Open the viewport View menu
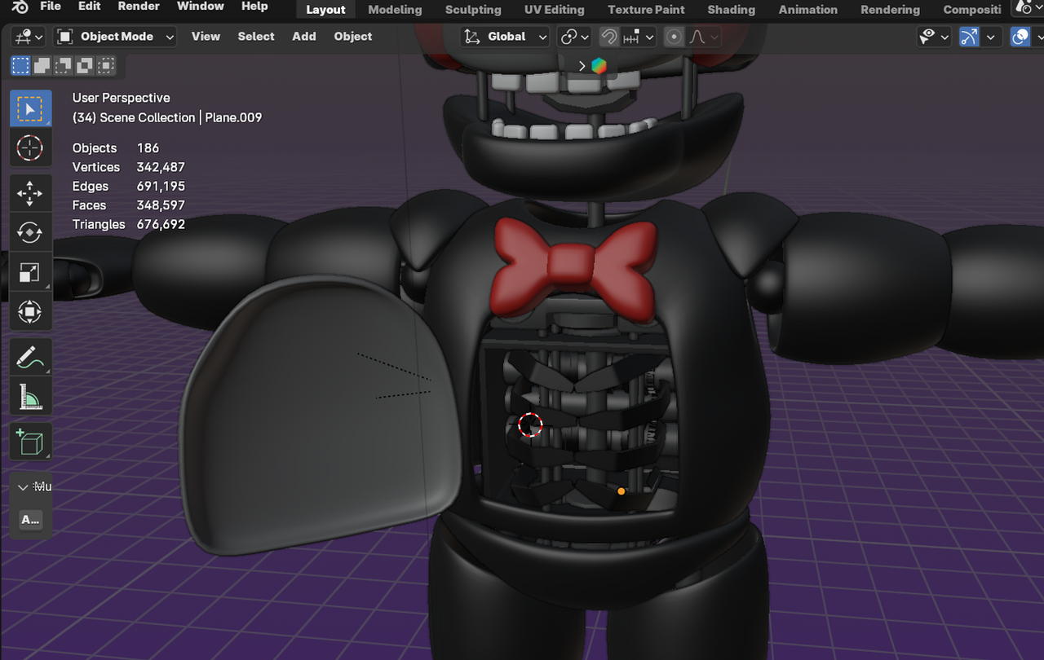This screenshot has width=1044, height=660. (x=206, y=37)
